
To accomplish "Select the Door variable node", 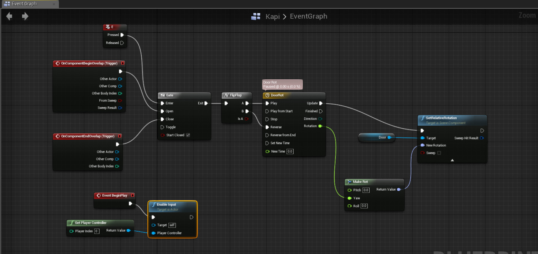I will (x=377, y=137).
